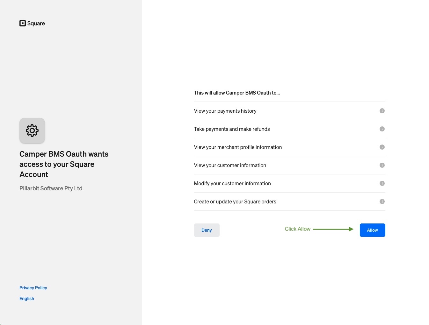The image size is (429, 325).
Task: Select the "View your payments history" text
Action: click(x=225, y=111)
